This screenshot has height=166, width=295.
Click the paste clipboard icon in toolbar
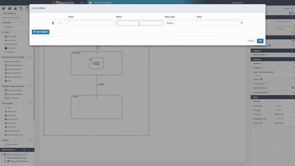[x=27, y=8]
